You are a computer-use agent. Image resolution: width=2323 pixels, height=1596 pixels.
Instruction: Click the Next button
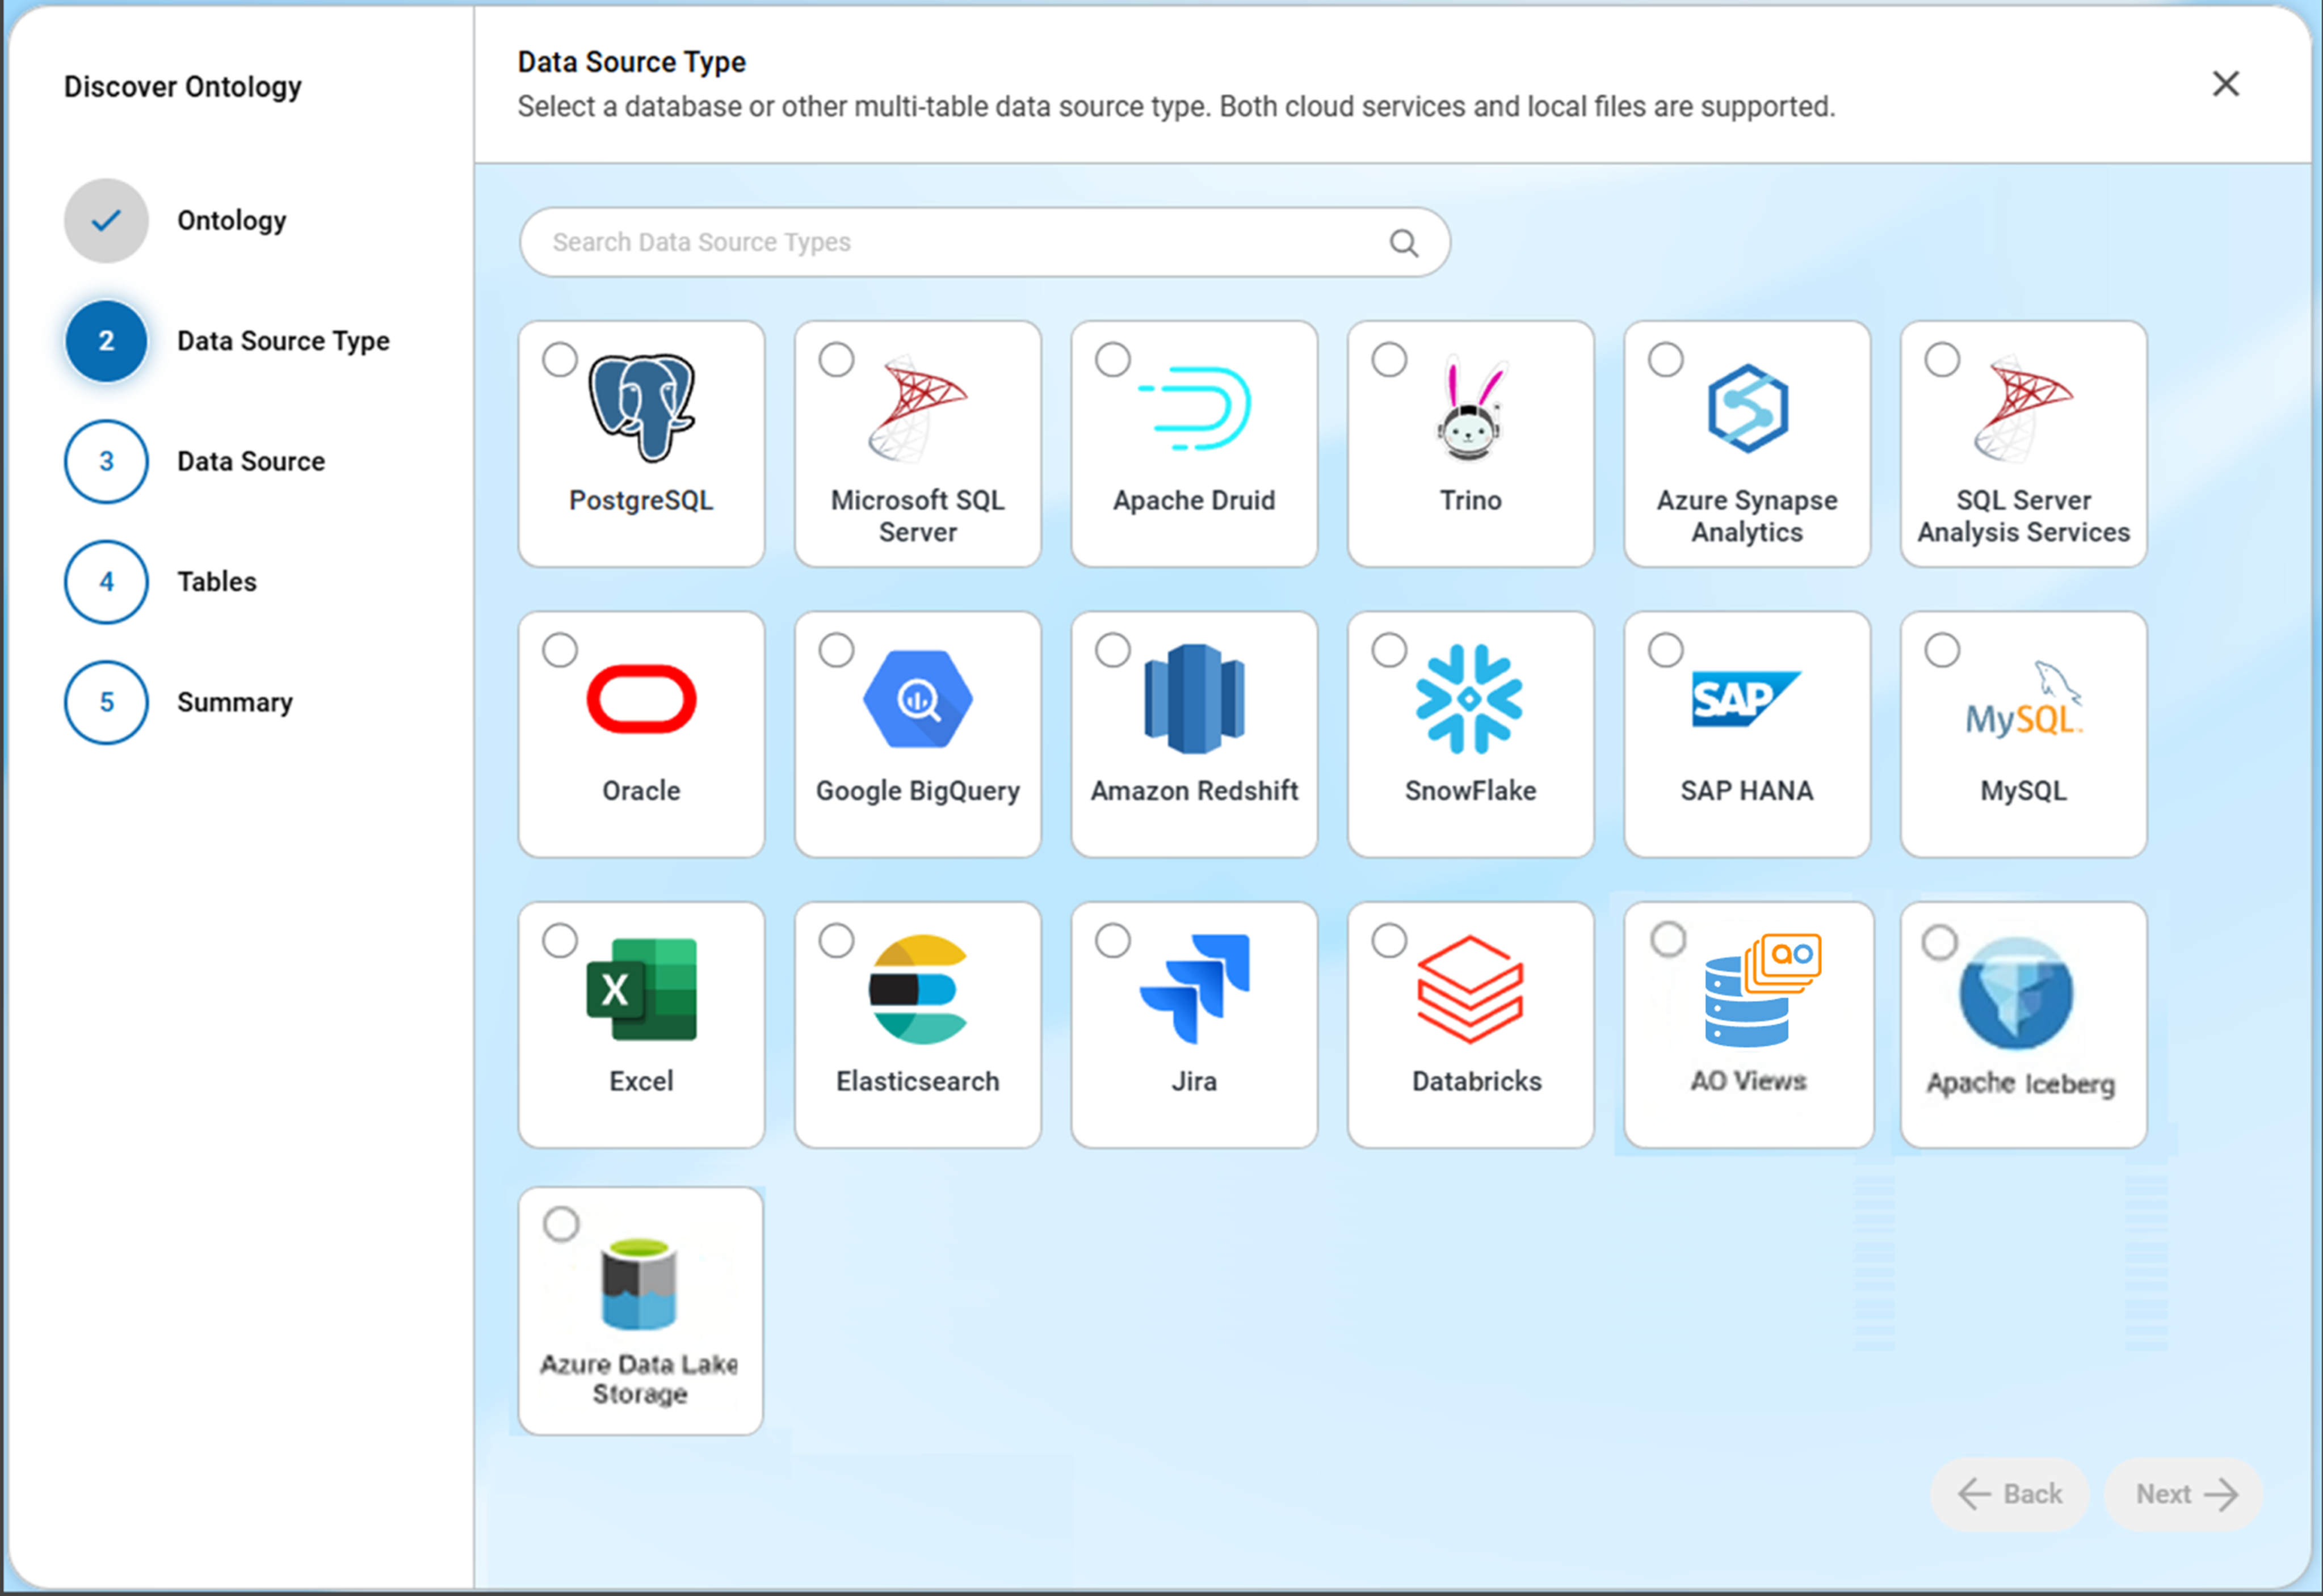tap(2185, 1494)
